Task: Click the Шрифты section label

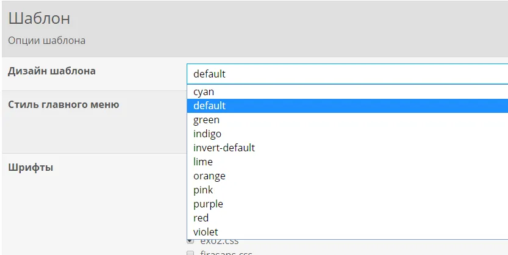Action: coord(30,167)
